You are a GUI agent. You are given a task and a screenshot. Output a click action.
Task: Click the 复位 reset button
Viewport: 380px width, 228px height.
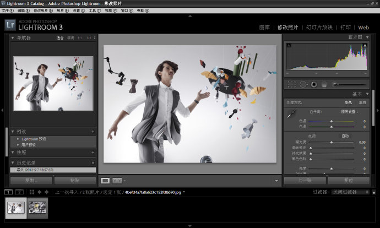(349, 180)
